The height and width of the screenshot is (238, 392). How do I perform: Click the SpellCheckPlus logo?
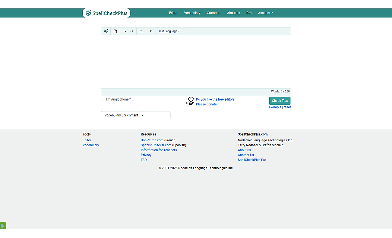(x=106, y=13)
